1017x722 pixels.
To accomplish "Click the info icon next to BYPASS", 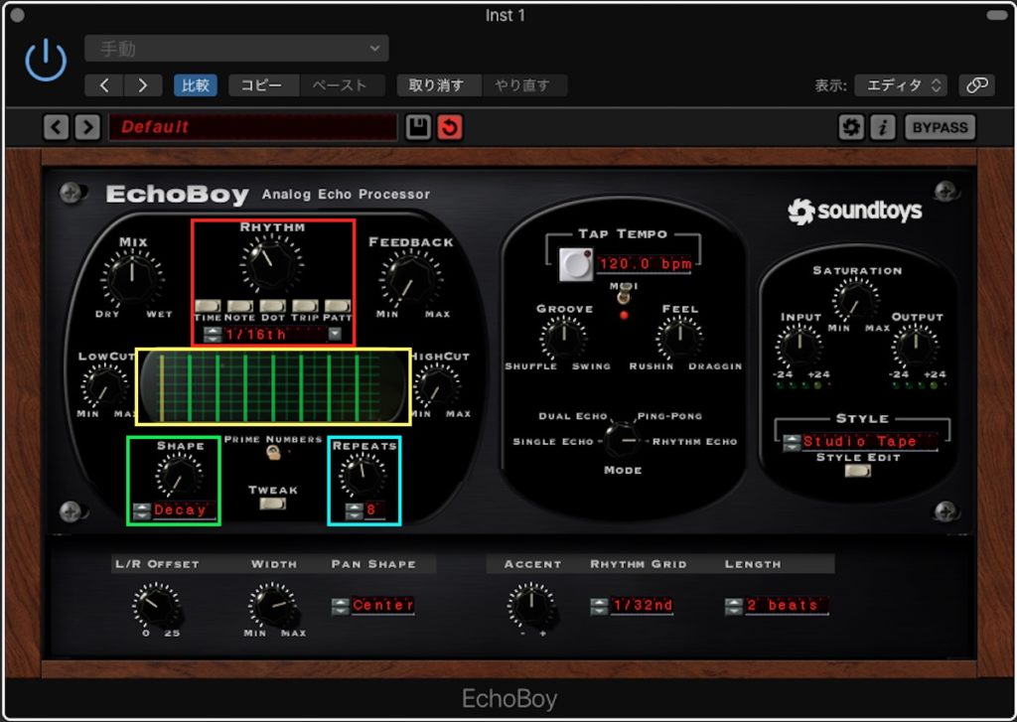I will coord(883,127).
